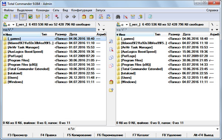Click the left panel path bar c:\*.*

pos(50,30)
